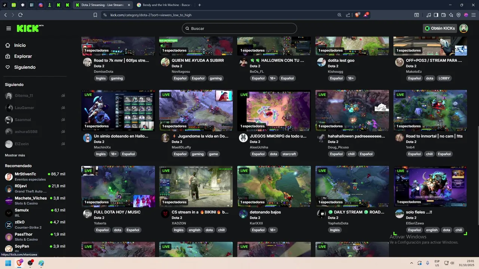Click the zoom magnifier icon in address bar

pyautogui.click(x=339, y=15)
